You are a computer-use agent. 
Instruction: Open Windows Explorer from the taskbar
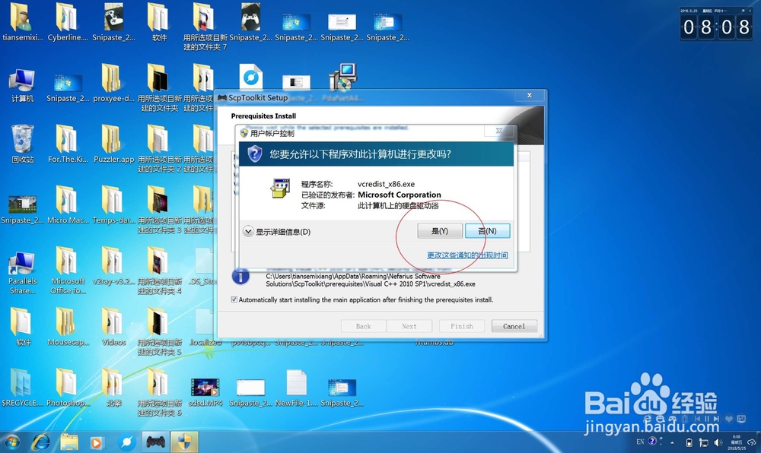click(x=69, y=442)
